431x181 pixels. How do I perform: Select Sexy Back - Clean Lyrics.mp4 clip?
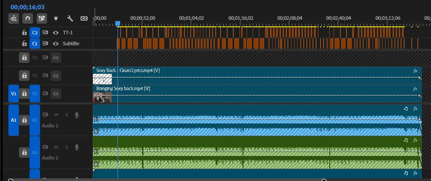[x=257, y=76]
